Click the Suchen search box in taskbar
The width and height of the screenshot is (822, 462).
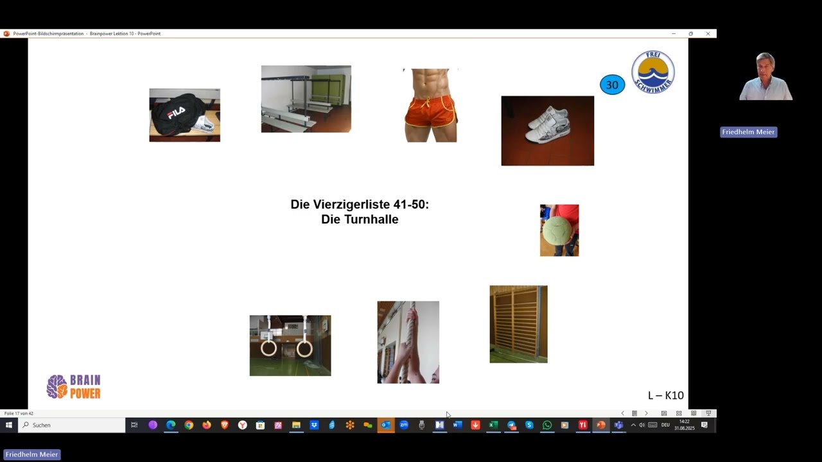coord(71,425)
